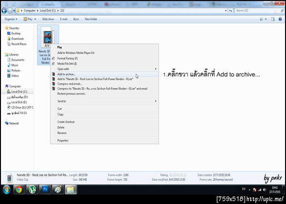Expand the Play button dropdown arrow
The height and width of the screenshot is (204, 286).
(x=35, y=19)
